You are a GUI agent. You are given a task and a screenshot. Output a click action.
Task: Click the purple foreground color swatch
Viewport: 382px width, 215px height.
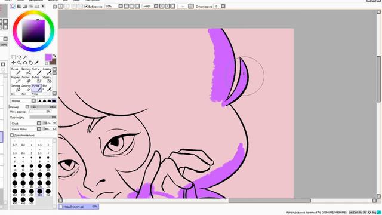click(x=48, y=57)
